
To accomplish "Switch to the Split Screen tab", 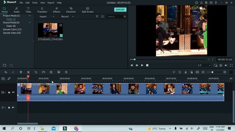I will pos(87,10).
